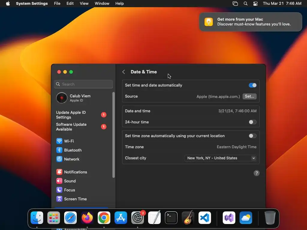The height and width of the screenshot is (230, 307).
Task: Go back using the chevron arrow
Action: [124, 72]
